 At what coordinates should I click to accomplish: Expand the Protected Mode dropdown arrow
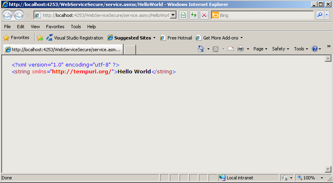click(291, 178)
